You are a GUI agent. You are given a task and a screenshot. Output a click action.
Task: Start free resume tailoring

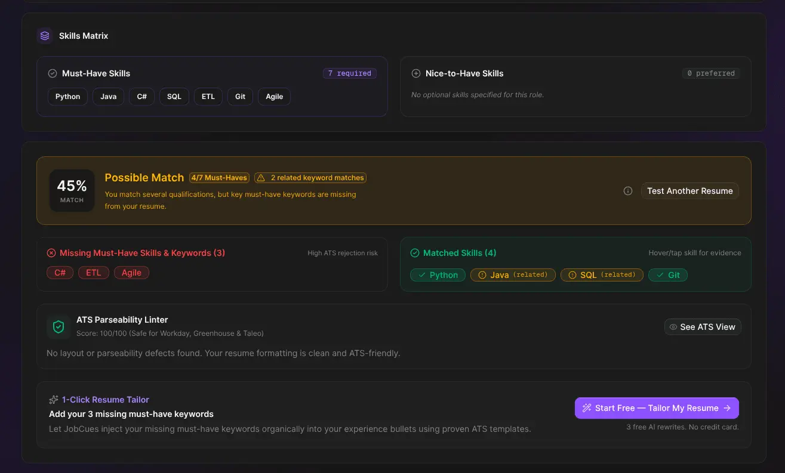pos(657,408)
